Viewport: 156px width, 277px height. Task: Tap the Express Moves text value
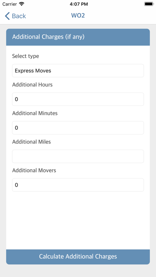click(x=33, y=71)
